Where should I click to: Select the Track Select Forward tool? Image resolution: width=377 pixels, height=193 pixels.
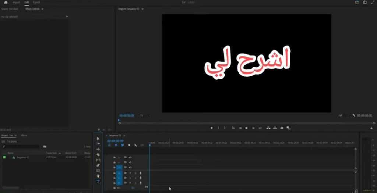[x=98, y=143]
